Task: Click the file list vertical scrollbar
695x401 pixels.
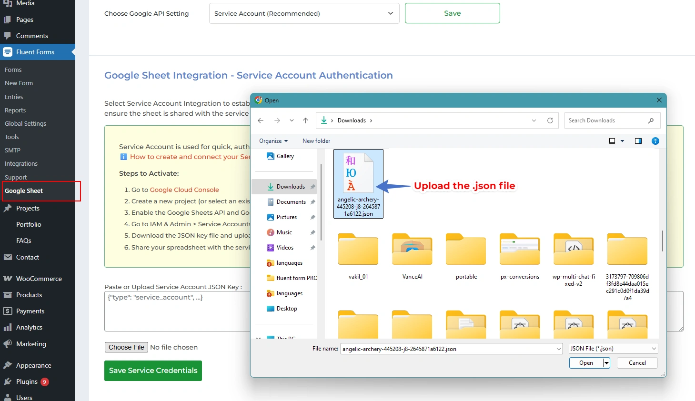Action: (662, 241)
